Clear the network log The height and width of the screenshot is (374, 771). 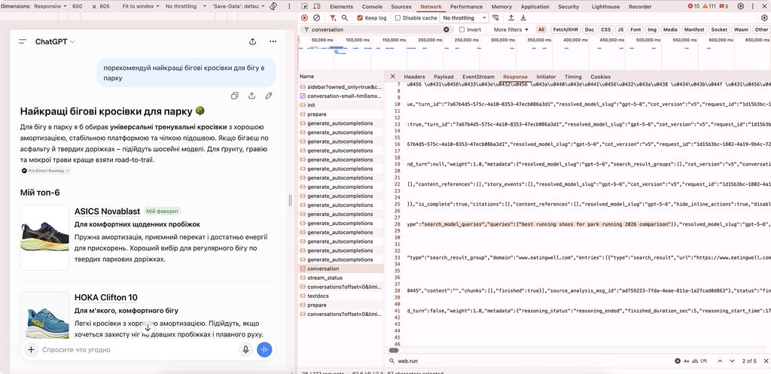(317, 18)
